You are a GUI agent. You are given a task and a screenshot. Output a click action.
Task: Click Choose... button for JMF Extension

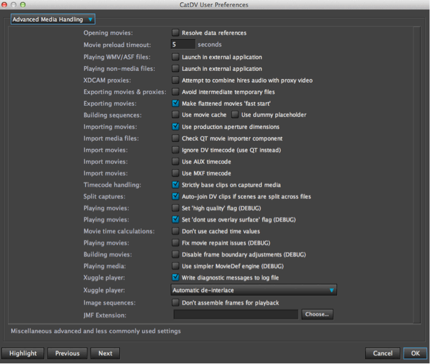(x=317, y=314)
